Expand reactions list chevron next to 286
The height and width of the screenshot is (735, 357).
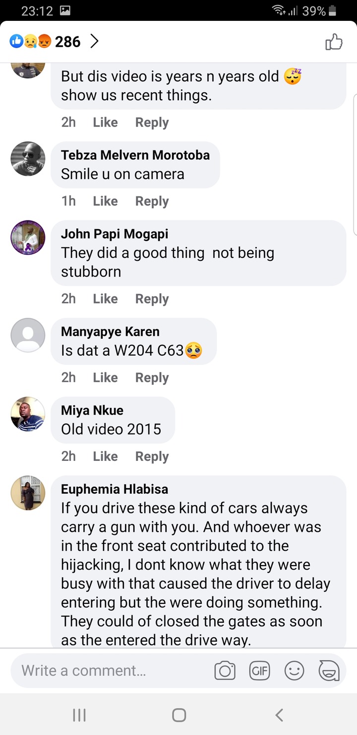click(94, 42)
